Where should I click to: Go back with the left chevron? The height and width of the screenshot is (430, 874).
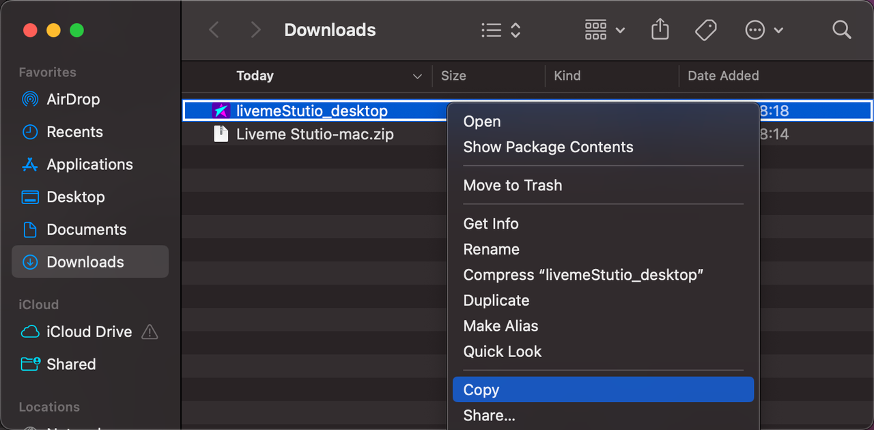(214, 30)
